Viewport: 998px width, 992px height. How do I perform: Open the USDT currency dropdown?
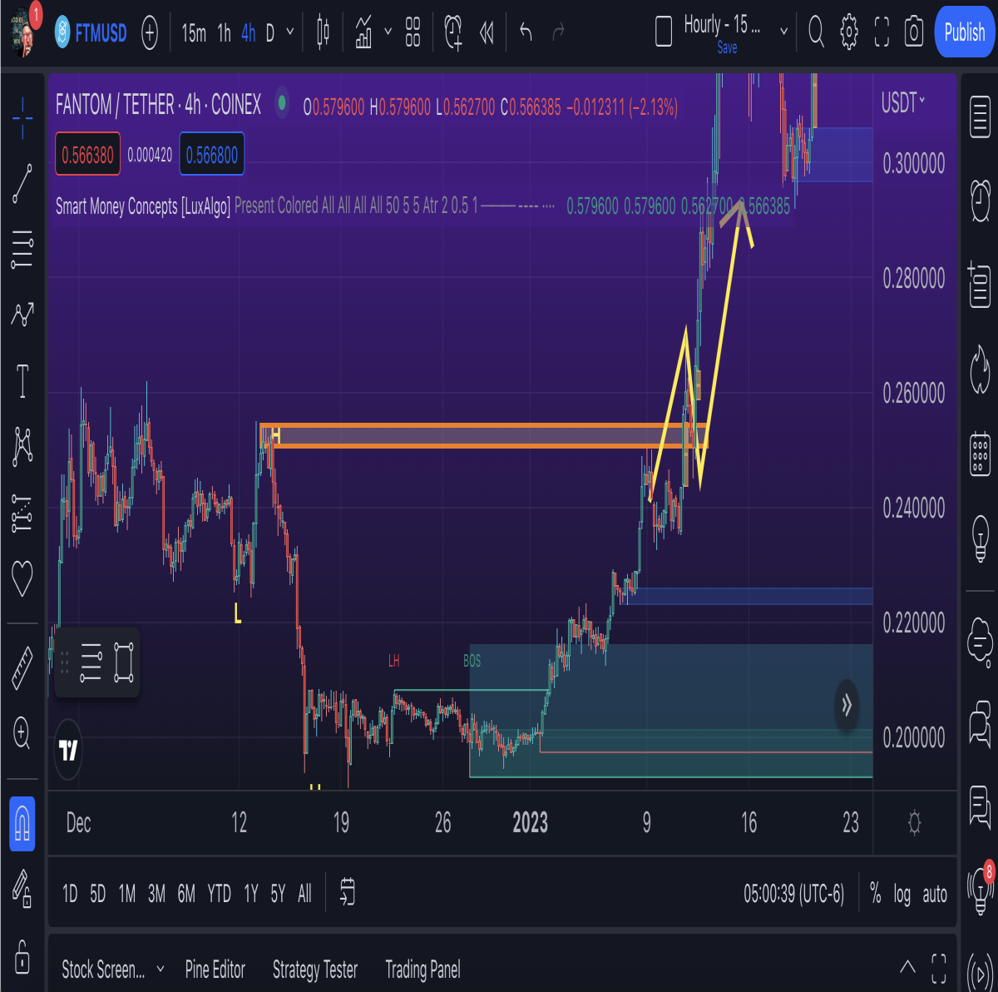pos(903,103)
